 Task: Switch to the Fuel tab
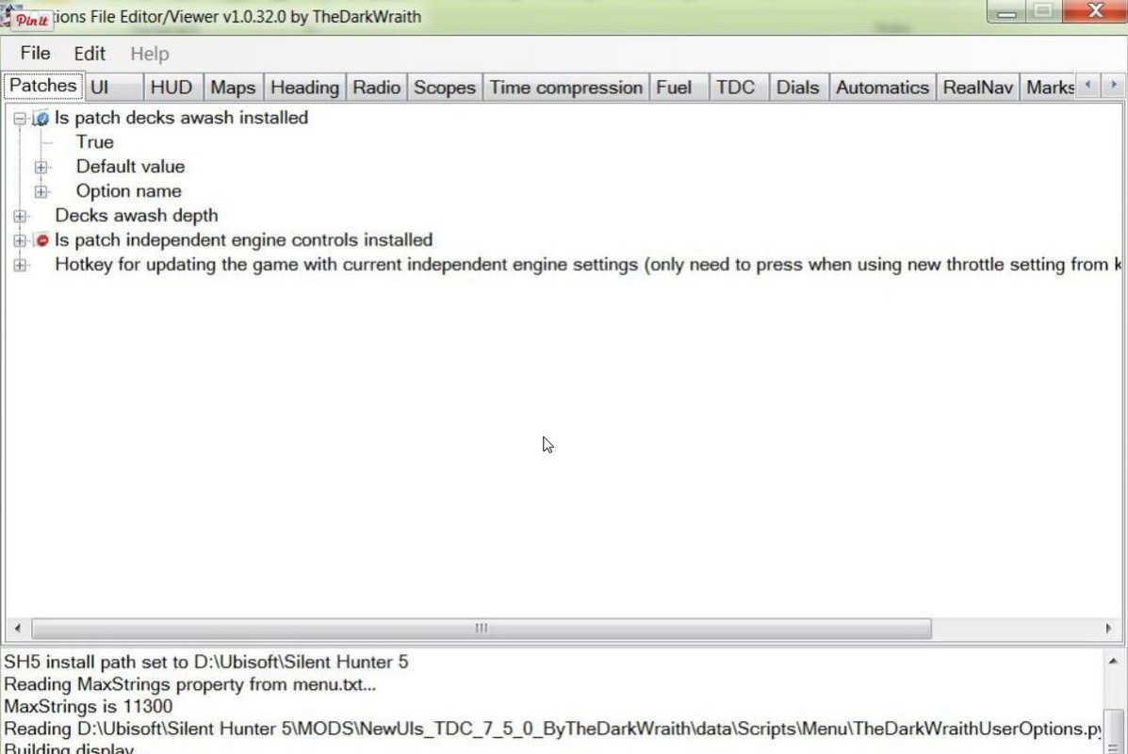678,88
